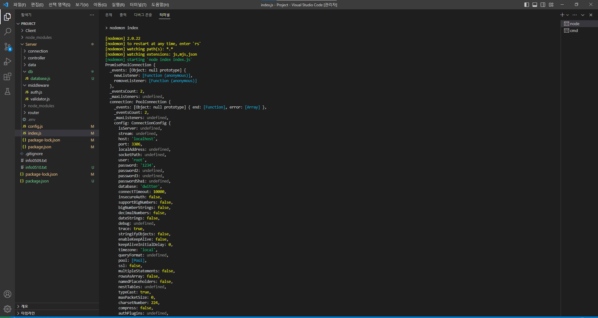
Task: Collapse the Server folder
Action: [57, 44]
